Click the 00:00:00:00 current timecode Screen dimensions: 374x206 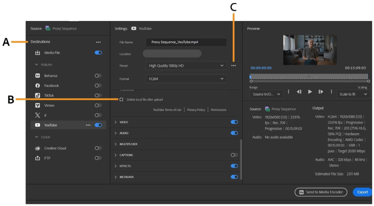(261, 68)
